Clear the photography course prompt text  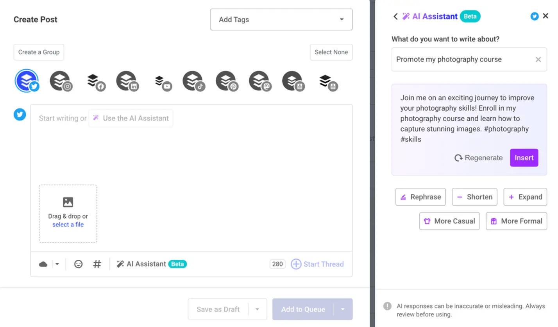(x=538, y=59)
